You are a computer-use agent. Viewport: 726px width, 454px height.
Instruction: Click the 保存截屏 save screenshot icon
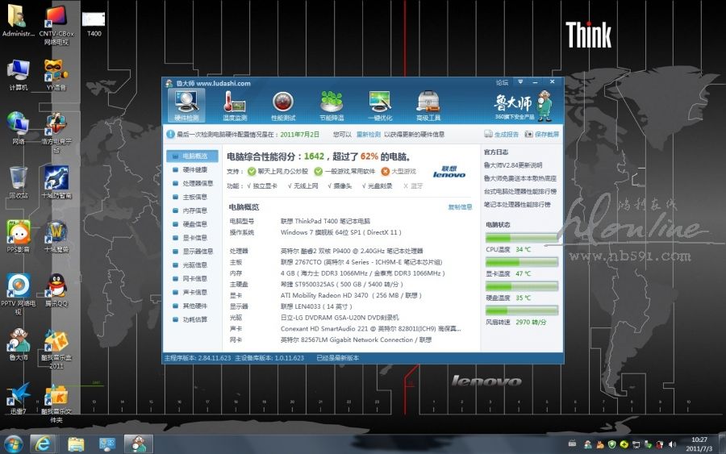pyautogui.click(x=528, y=135)
